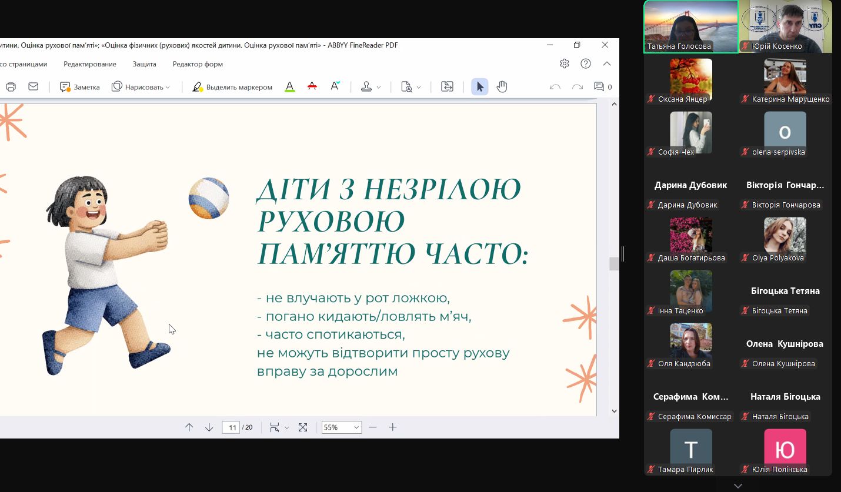Open the Редактор форм tab

coord(198,64)
